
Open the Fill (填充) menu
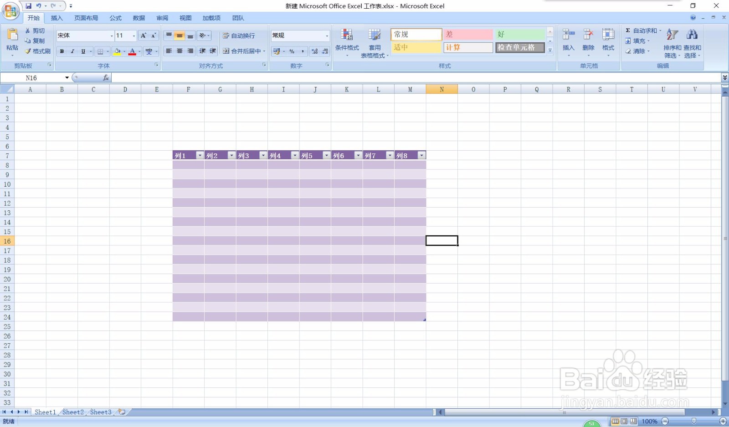tap(637, 41)
